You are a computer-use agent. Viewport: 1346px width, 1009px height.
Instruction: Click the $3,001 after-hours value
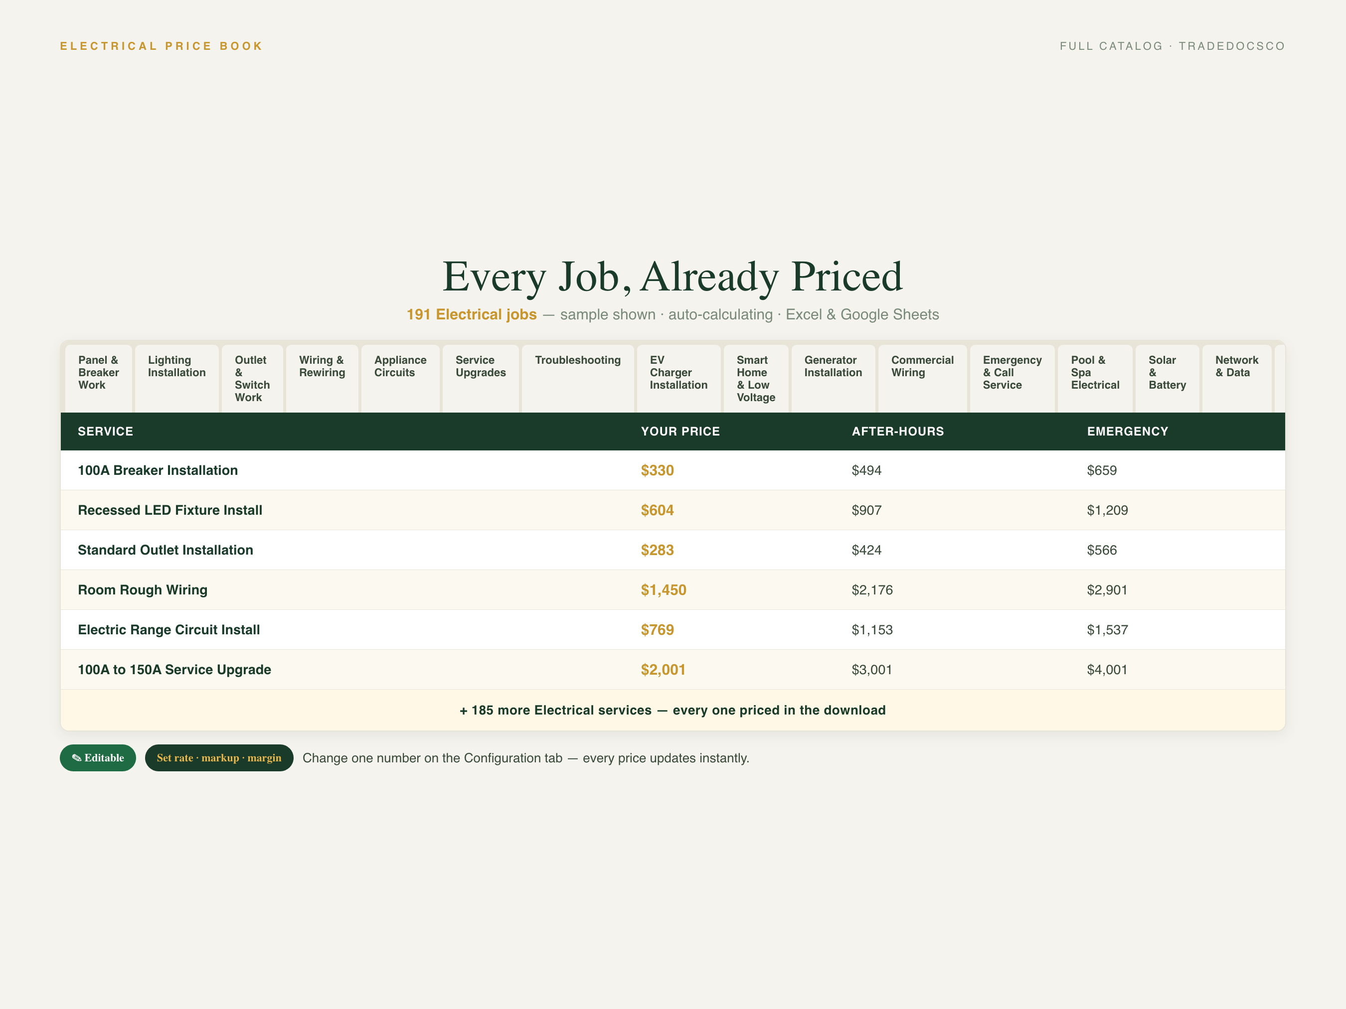click(x=872, y=670)
